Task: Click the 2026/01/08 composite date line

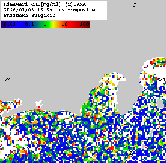Action: coord(49,10)
